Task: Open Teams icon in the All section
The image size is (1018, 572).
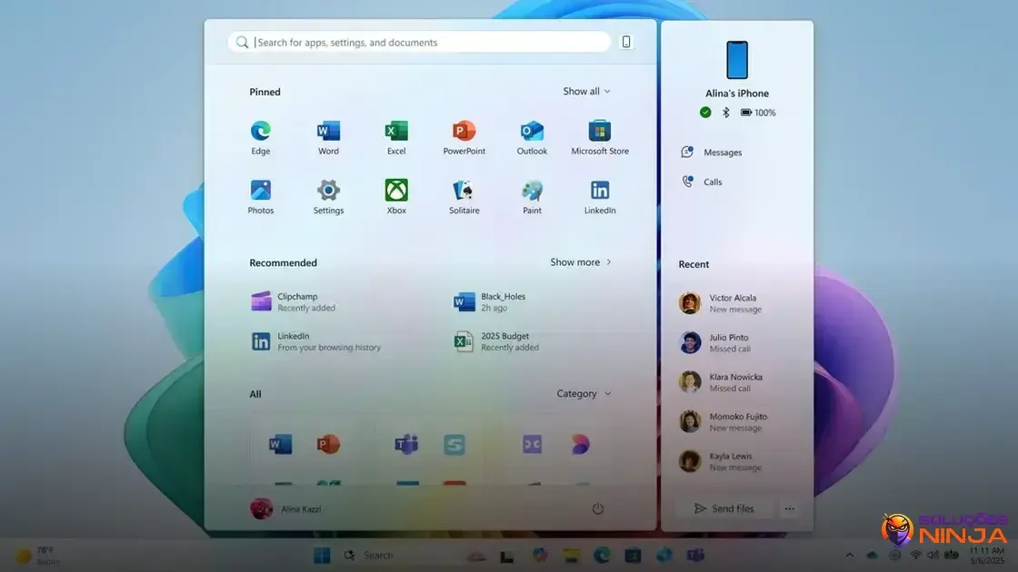Action: [406, 444]
